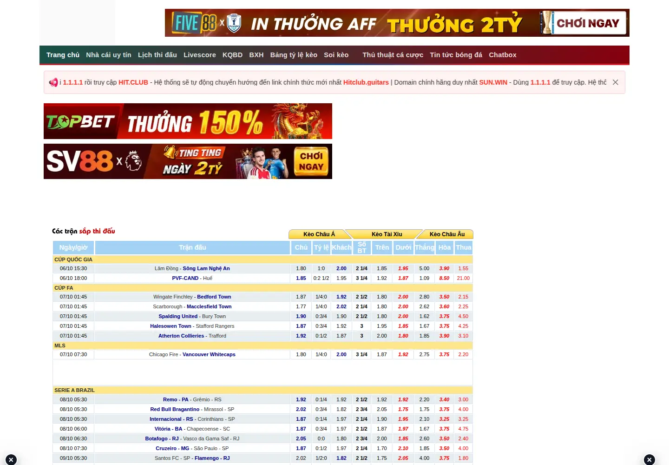Dismiss the bottom-right floating ad close icon
Viewport: 669px width, 465px height.
pyautogui.click(x=649, y=460)
